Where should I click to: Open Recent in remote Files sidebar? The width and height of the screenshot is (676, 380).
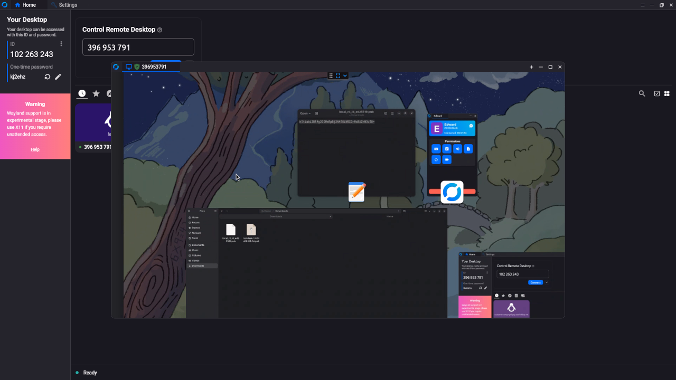coord(202,223)
